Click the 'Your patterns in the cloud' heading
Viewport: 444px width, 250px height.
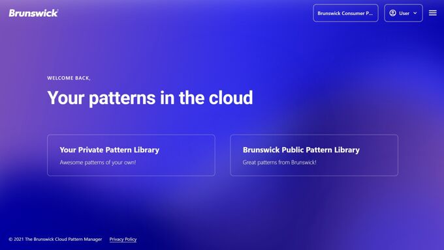150,98
